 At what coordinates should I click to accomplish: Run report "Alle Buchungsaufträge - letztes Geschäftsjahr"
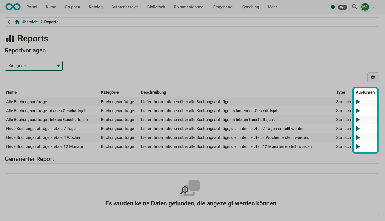tap(358, 119)
